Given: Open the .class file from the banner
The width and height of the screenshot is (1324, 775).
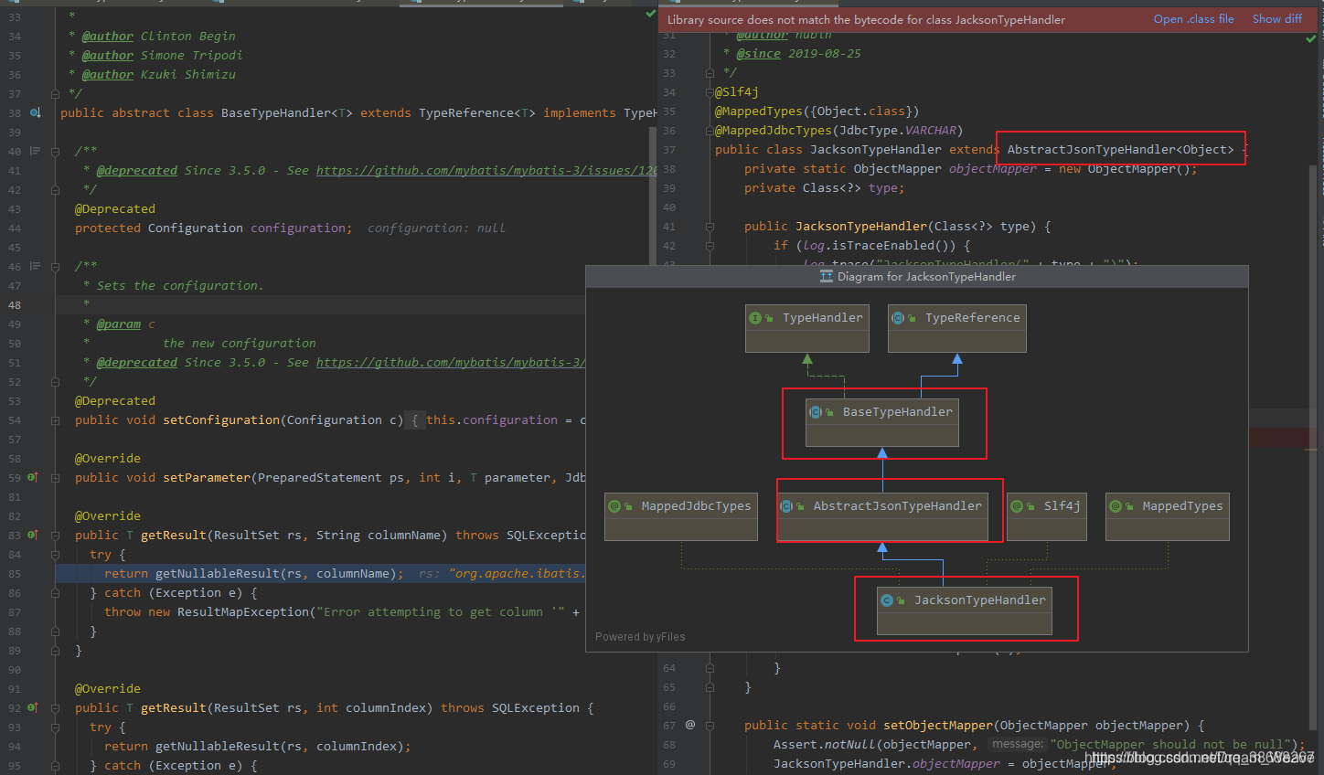Looking at the screenshot, I should [1193, 18].
